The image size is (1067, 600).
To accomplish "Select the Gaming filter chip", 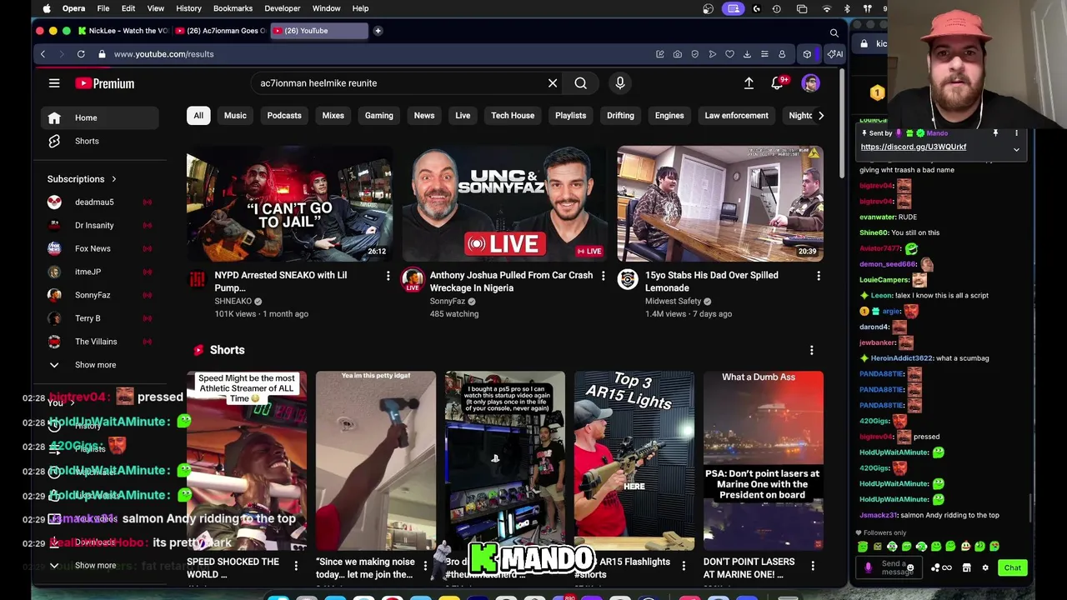I will pos(378,116).
